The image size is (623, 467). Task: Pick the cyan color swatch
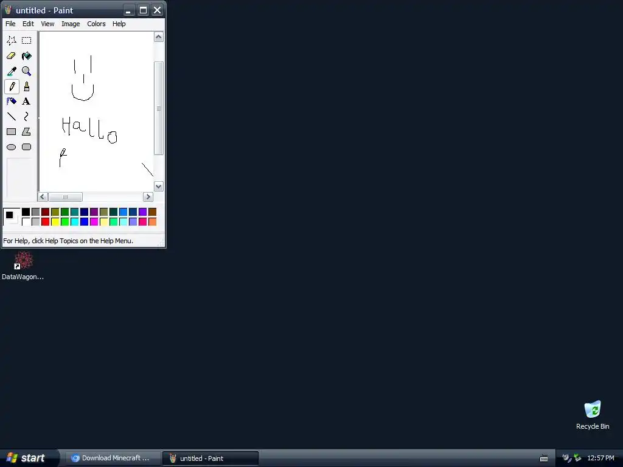click(x=75, y=221)
